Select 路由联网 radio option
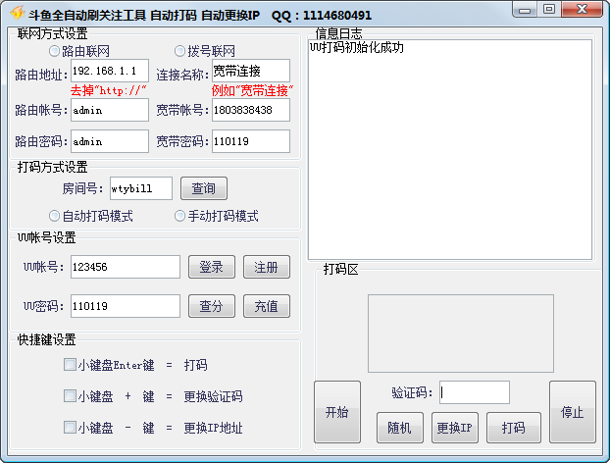Screen dimensions: 610x463 click(x=54, y=51)
